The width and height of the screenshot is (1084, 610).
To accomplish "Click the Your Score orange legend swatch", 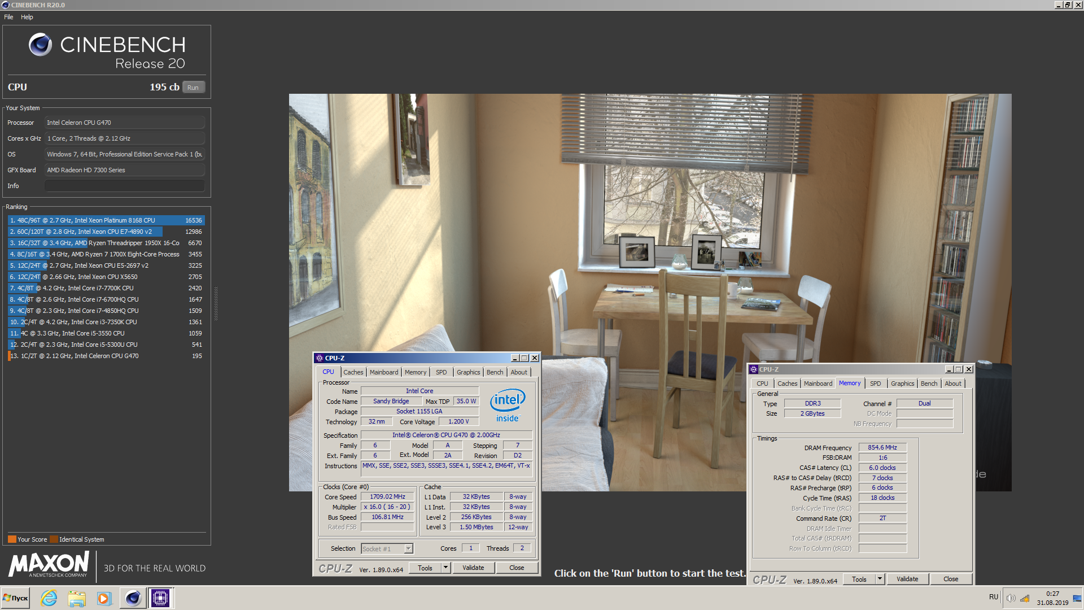I will point(12,539).
